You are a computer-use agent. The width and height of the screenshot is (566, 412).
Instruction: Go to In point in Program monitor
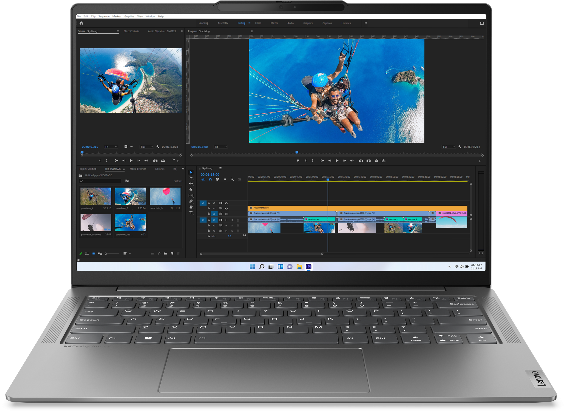pyautogui.click(x=322, y=161)
